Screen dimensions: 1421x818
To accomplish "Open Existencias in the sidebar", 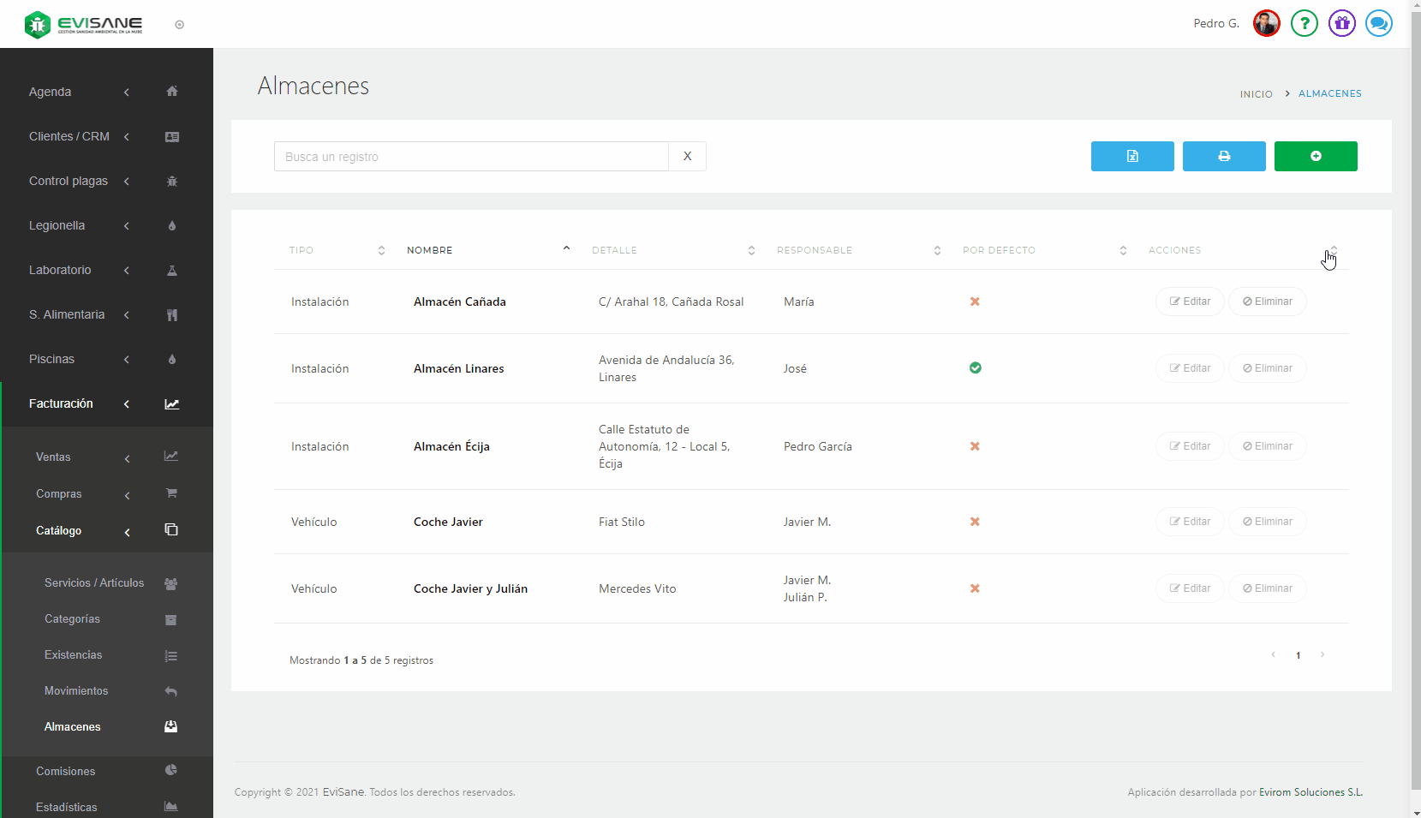I will [x=74, y=654].
